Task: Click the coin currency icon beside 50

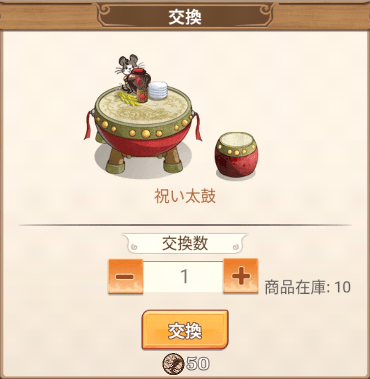Action: tap(173, 364)
